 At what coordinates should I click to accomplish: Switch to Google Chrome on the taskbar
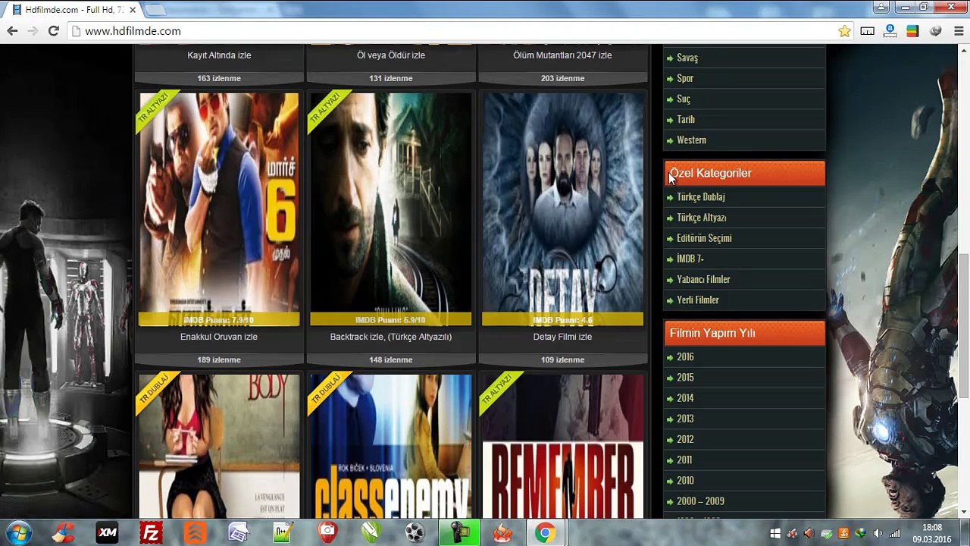point(544,533)
